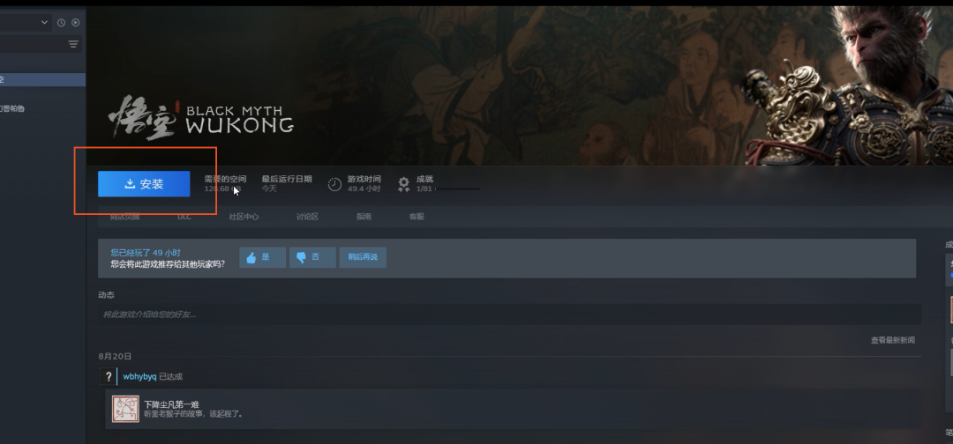Select the 兽帕鲁 game in the sidebar
The width and height of the screenshot is (953, 444).
(x=12, y=108)
